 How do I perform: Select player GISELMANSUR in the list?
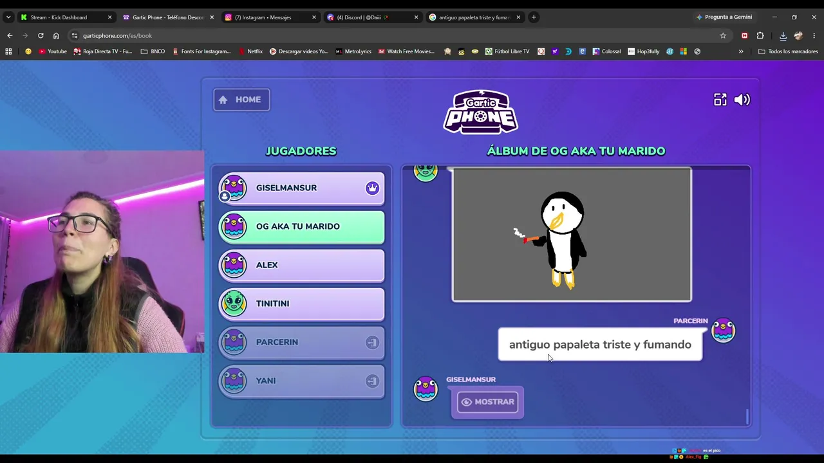pos(301,188)
